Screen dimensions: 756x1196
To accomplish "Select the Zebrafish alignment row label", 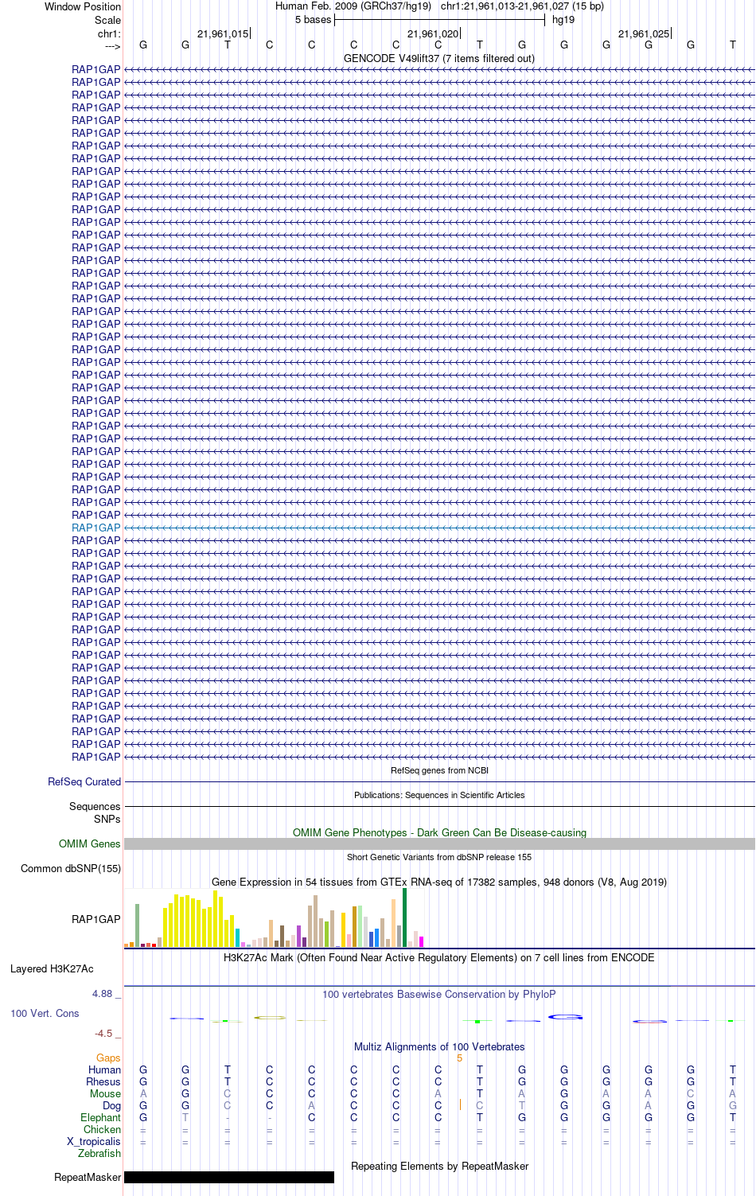I will point(99,1154).
